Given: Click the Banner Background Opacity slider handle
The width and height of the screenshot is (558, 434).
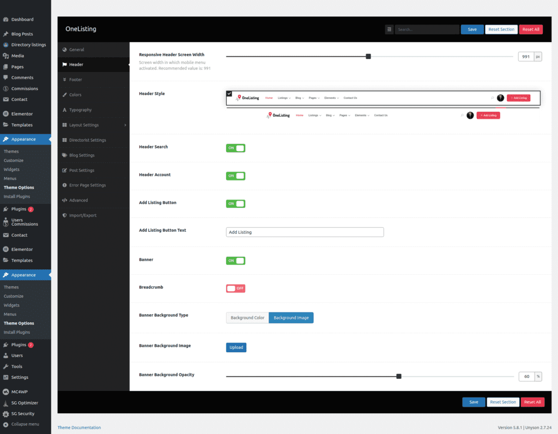Looking at the screenshot, I should point(399,376).
